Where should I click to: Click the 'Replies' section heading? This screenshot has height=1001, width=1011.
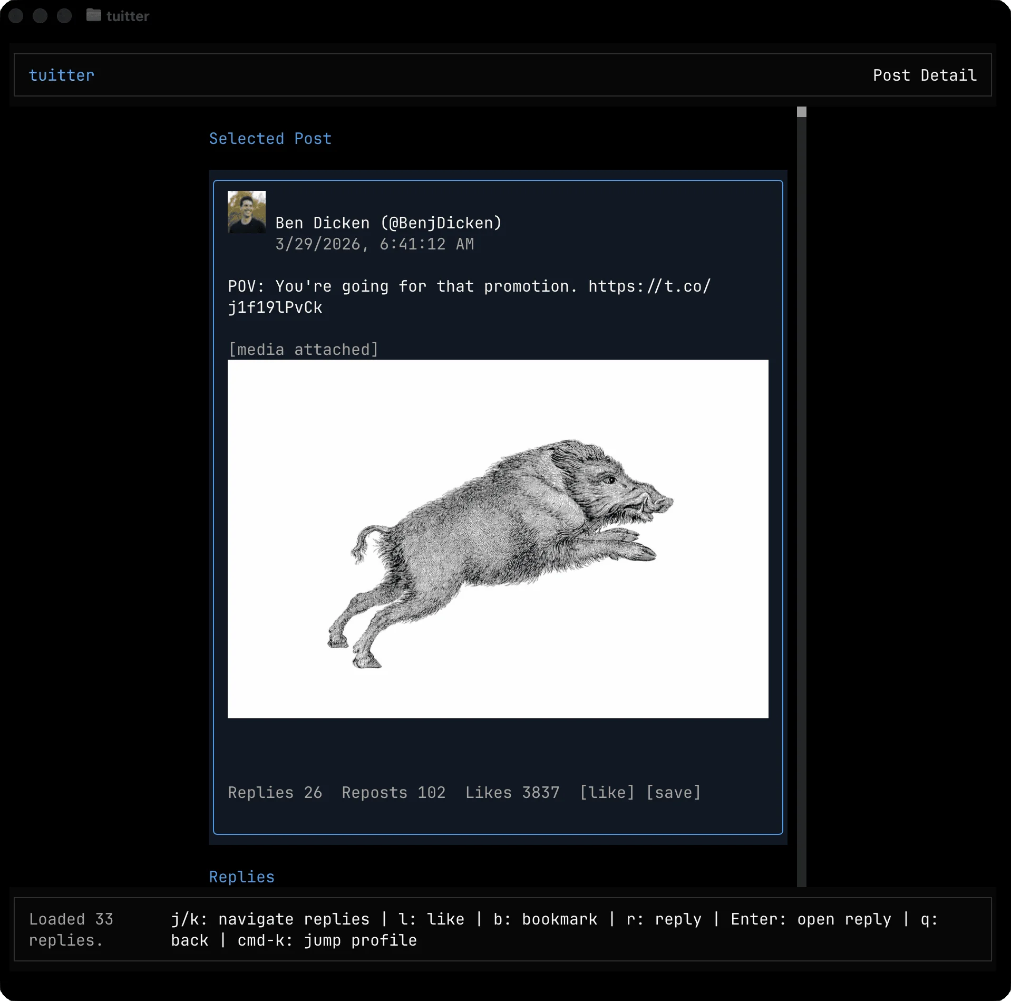coord(241,877)
